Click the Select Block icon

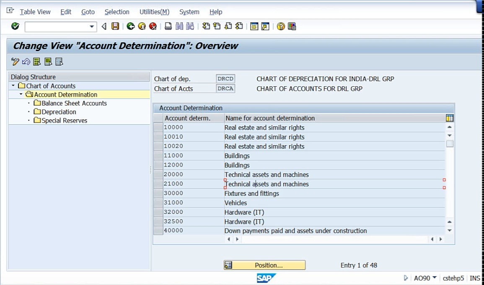pyautogui.click(x=48, y=62)
